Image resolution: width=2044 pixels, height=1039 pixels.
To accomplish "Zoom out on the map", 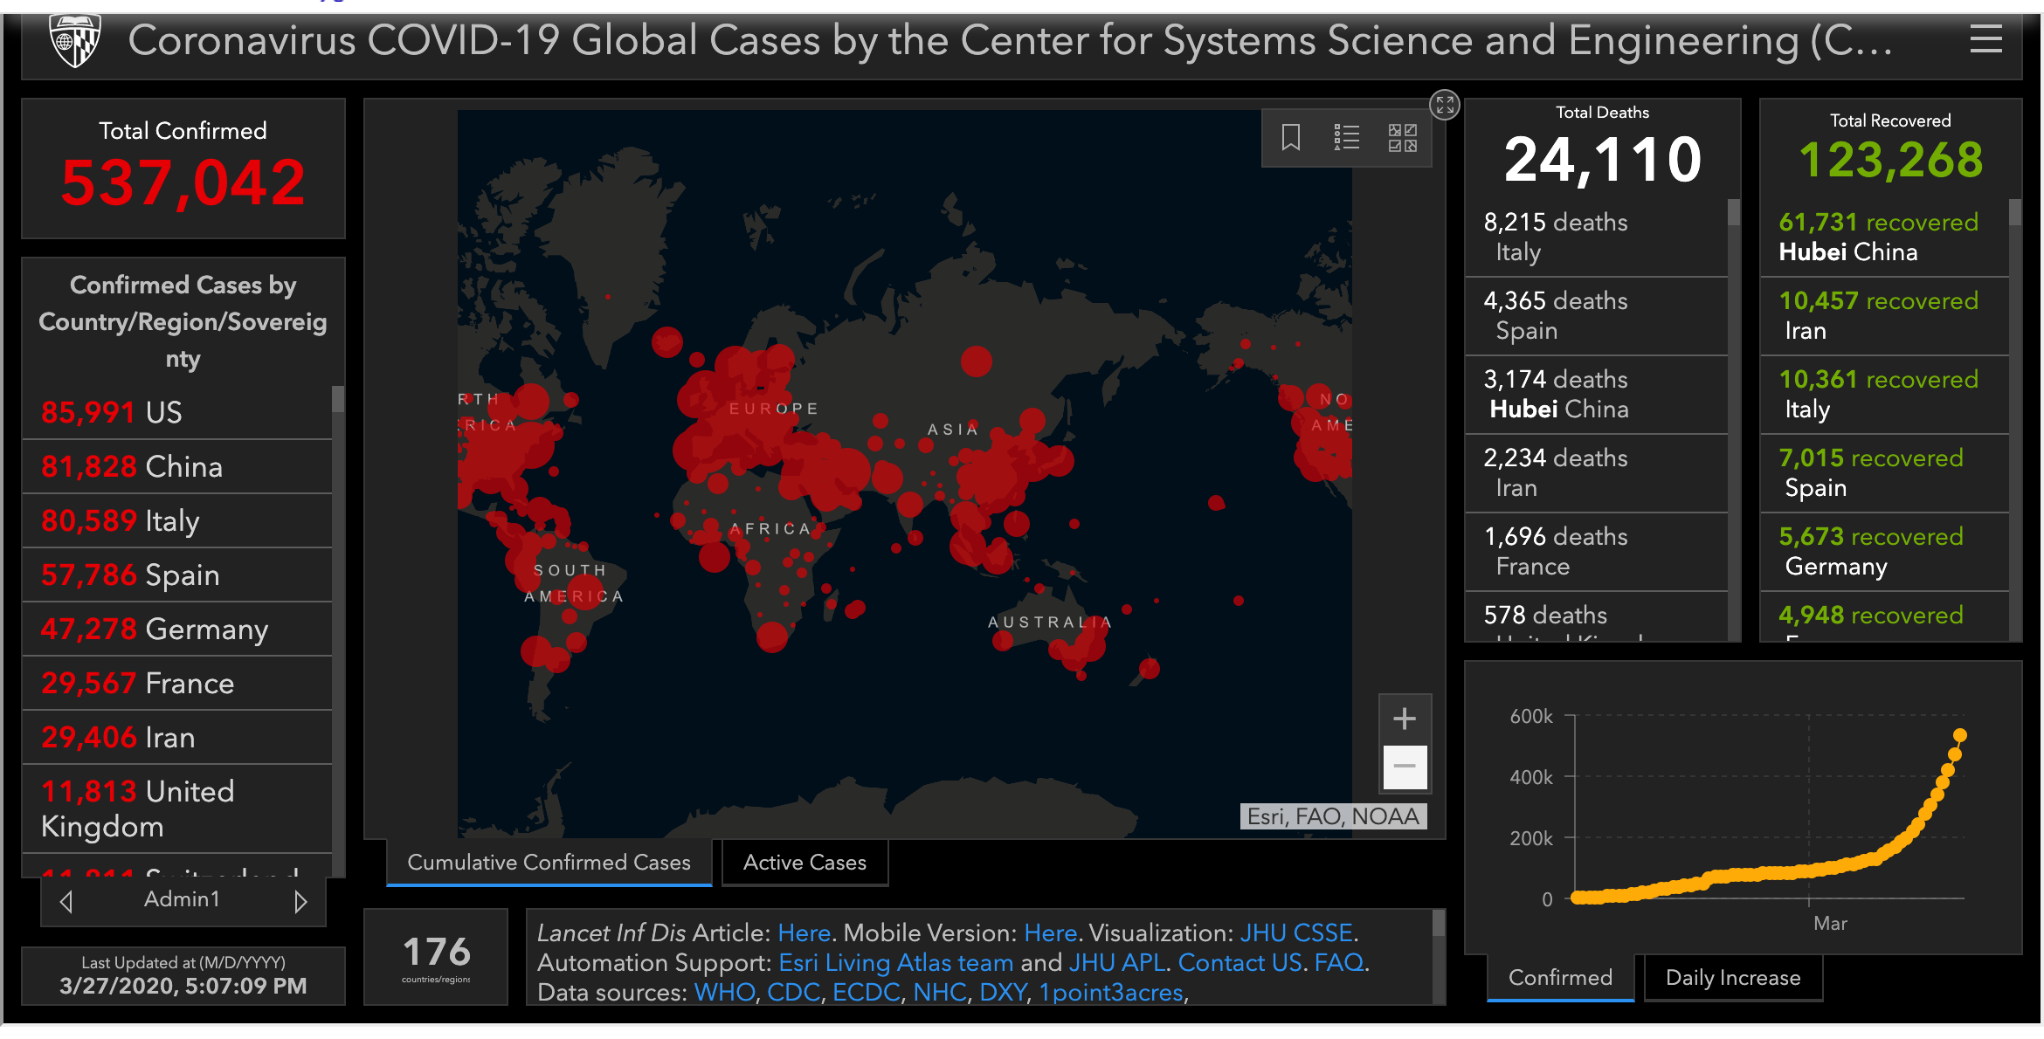I will pyautogui.click(x=1404, y=767).
